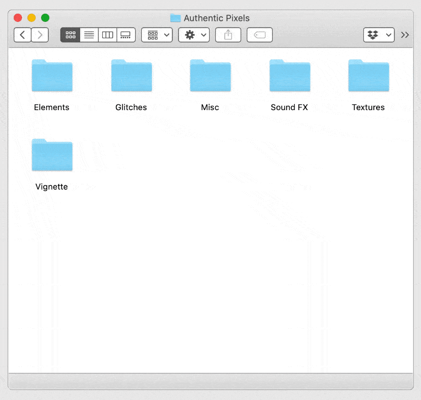Select the Elements folder icon
This screenshot has width=421, height=400.
click(52, 76)
